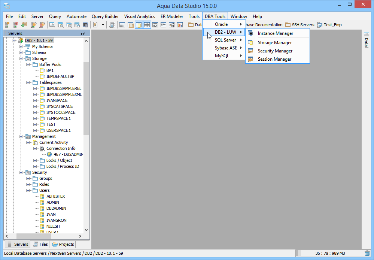Collapse the Management node
The width and height of the screenshot is (374, 260).
(21, 137)
